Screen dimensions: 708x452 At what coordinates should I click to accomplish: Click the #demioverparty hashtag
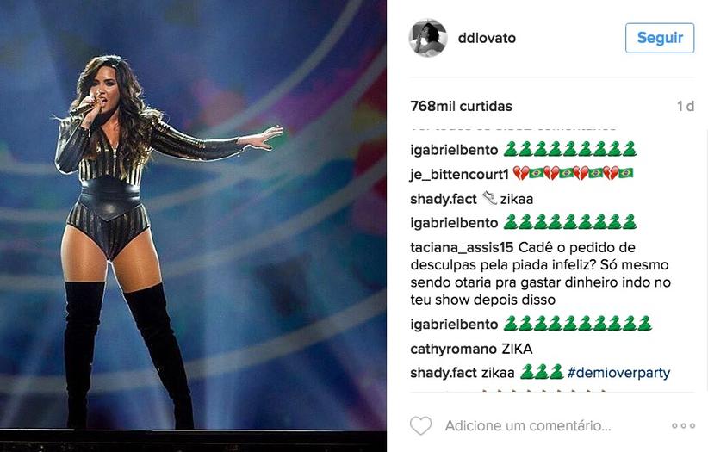pyautogui.click(x=618, y=373)
